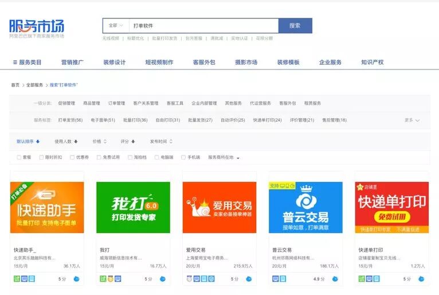439x295 pixels.
Task: Enable the 限时折扣 filter checkbox
Action: click(41, 157)
